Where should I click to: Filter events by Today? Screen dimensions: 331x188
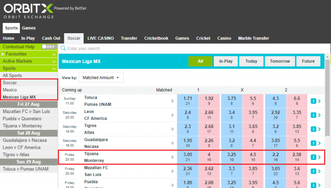251,61
